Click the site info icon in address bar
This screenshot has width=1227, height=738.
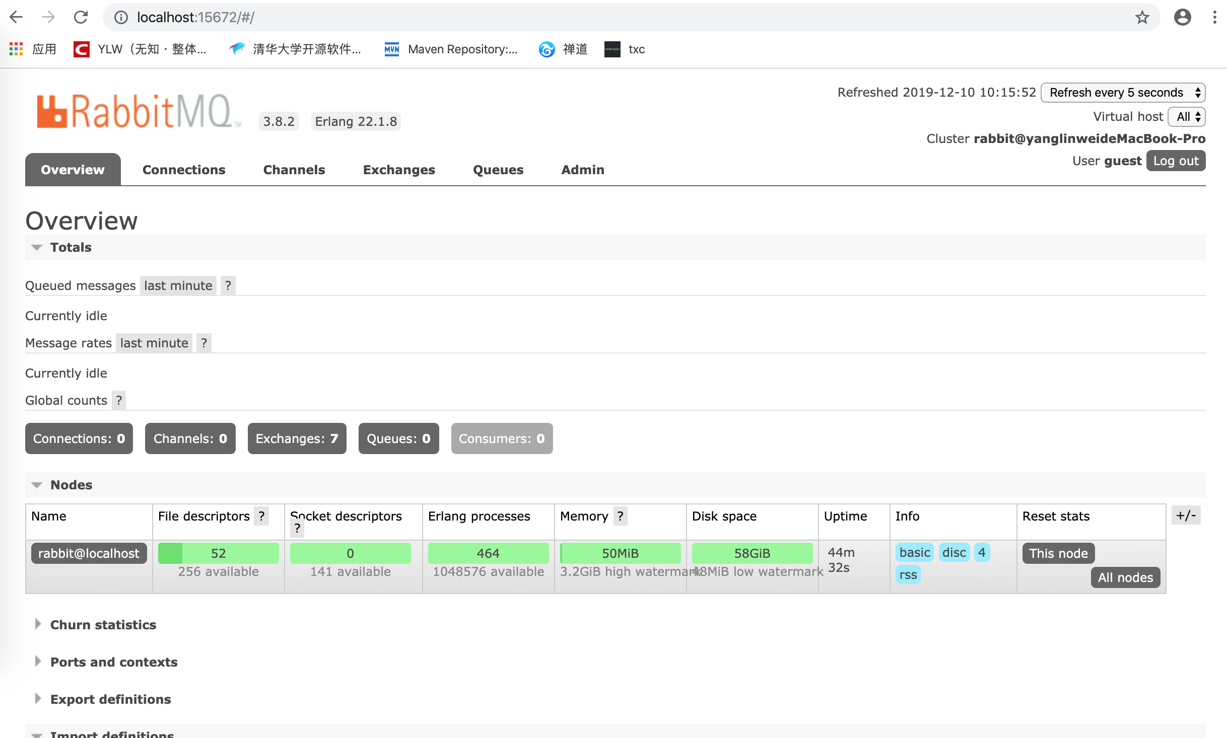click(121, 18)
